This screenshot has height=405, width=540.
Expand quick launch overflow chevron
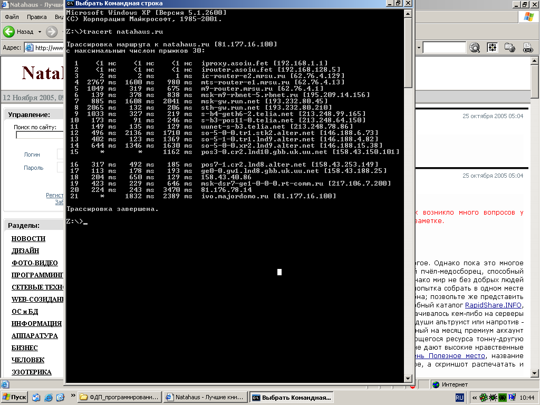click(x=73, y=396)
